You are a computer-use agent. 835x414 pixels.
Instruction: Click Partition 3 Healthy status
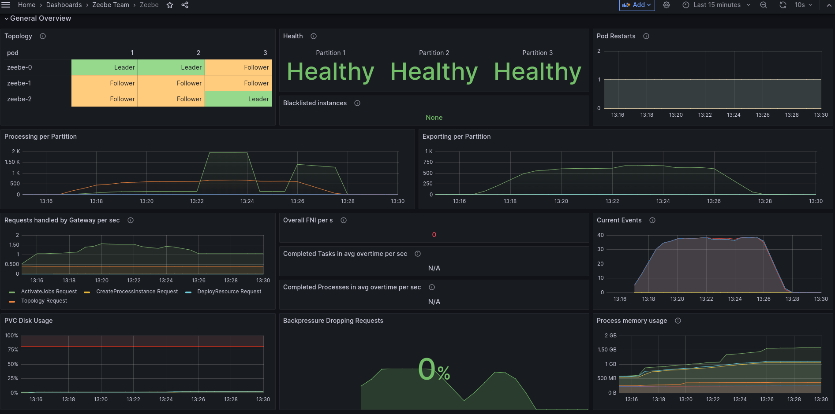click(x=538, y=72)
